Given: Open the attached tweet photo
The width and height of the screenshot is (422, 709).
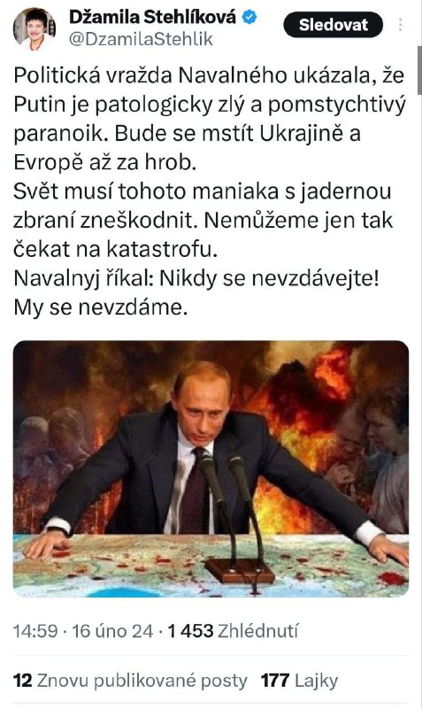Looking at the screenshot, I should click(x=211, y=469).
